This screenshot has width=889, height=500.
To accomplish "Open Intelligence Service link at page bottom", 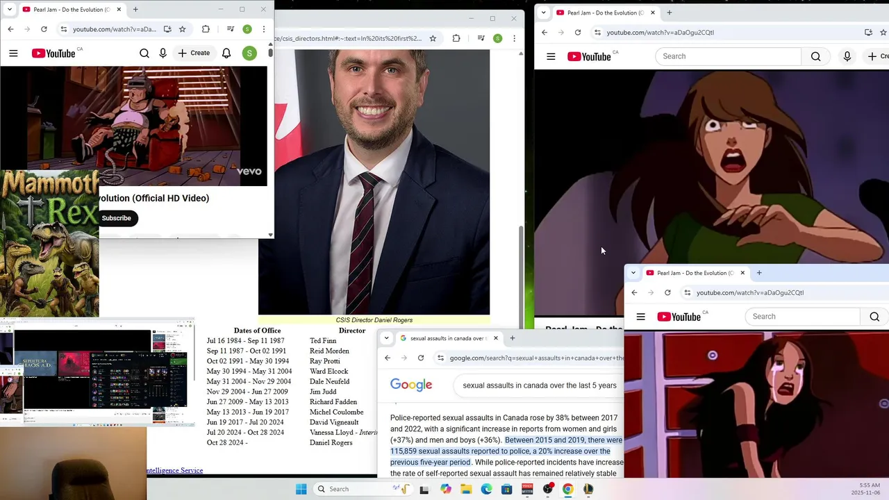I will (174, 470).
